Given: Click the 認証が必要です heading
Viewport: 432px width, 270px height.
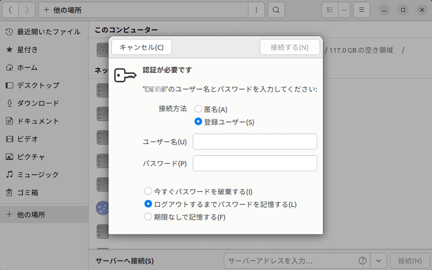Looking at the screenshot, I should click(167, 70).
